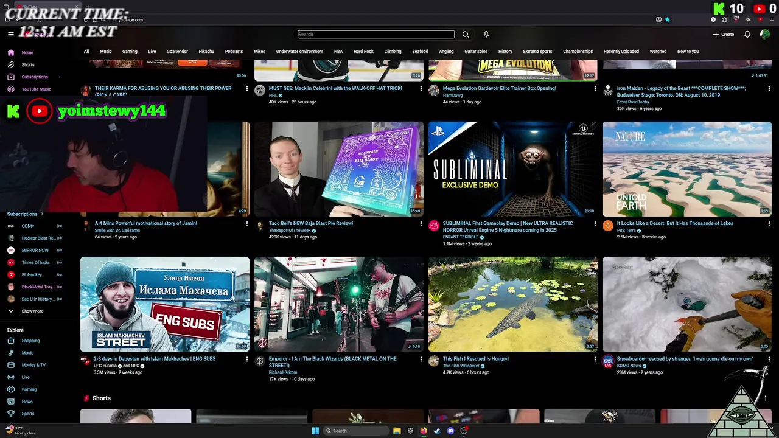Open The Fish Whisperer channel link
The image size is (779, 438).
click(461, 366)
